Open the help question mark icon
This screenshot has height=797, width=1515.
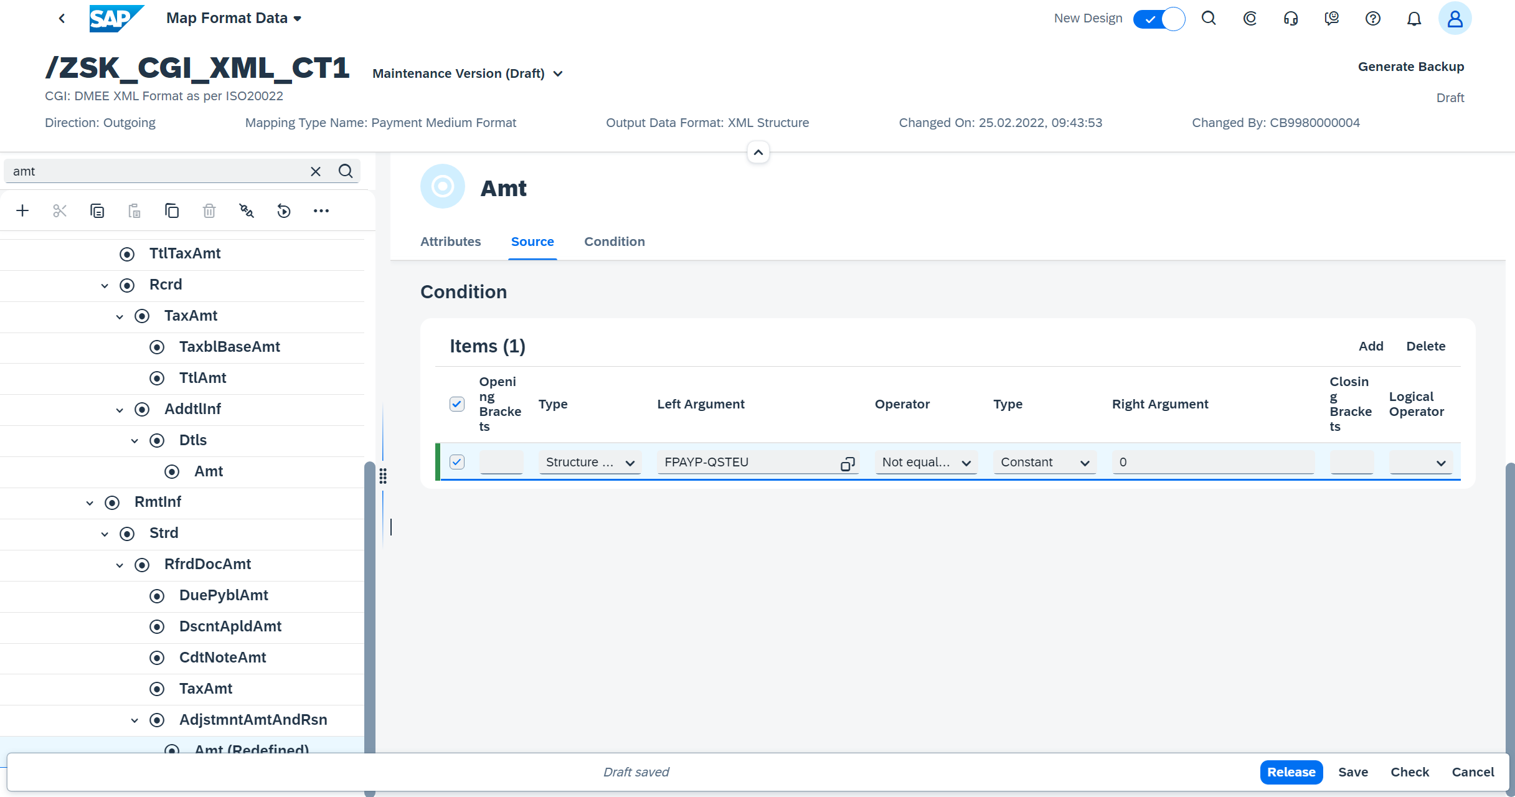[1373, 18]
